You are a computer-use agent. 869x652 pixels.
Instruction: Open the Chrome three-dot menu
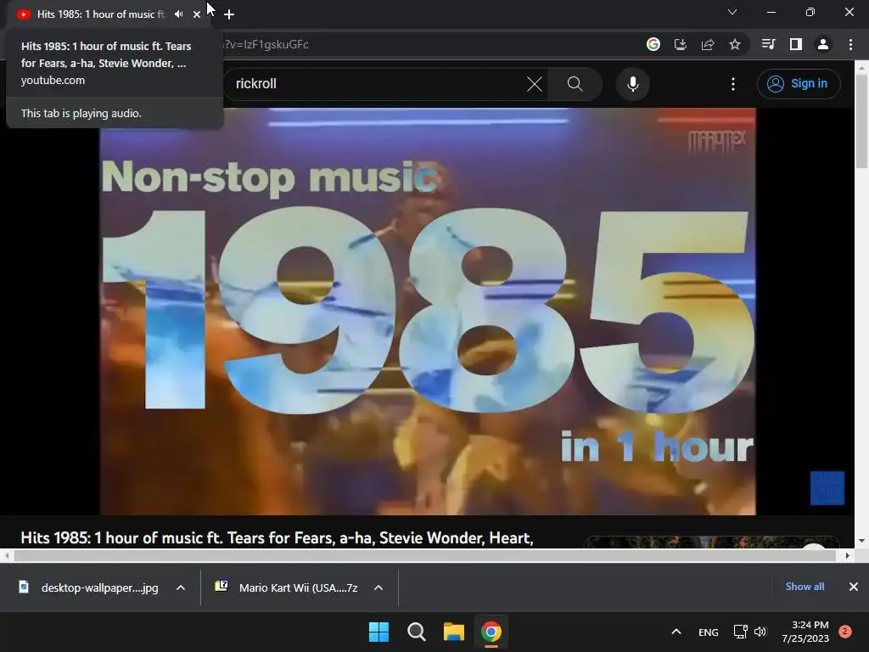850,44
